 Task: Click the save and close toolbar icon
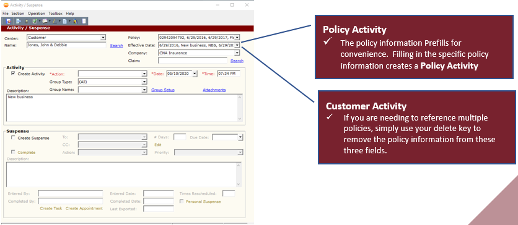9,21
